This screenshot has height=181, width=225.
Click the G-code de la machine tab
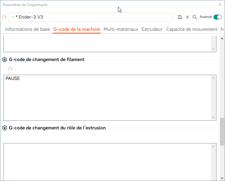pos(77,30)
